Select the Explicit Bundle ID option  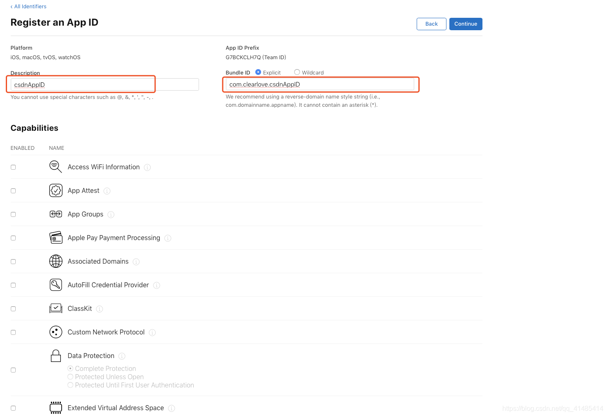click(x=258, y=72)
